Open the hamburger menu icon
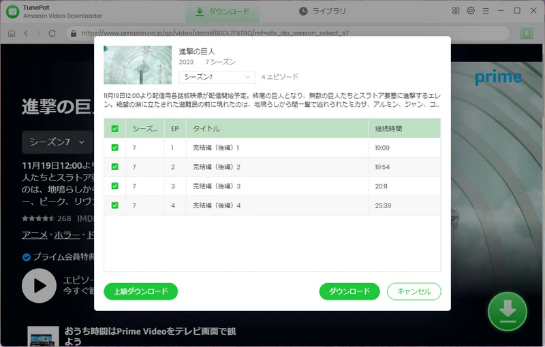The image size is (545, 347). coord(486,11)
